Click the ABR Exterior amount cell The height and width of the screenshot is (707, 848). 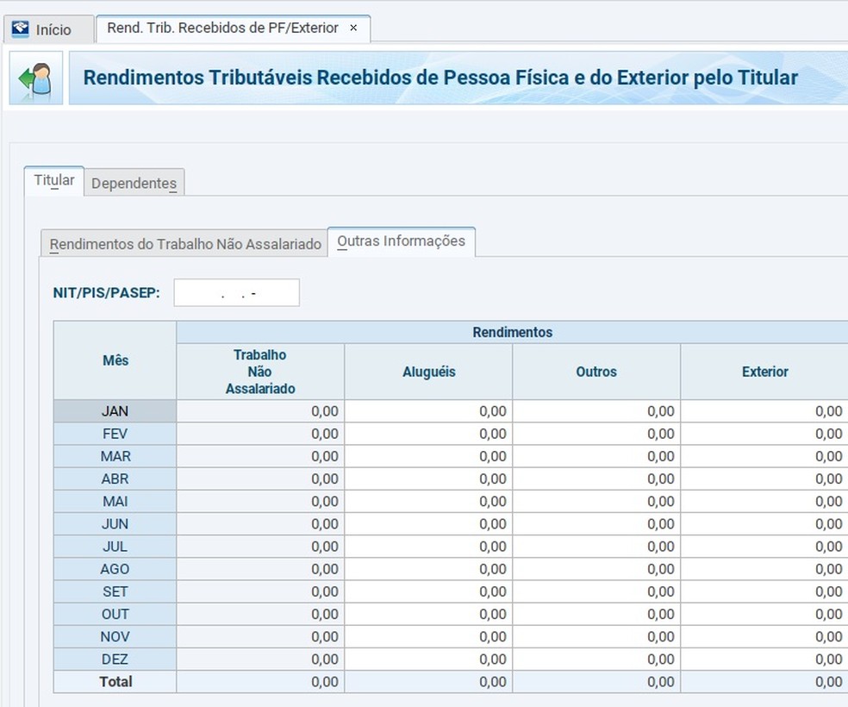coord(765,479)
